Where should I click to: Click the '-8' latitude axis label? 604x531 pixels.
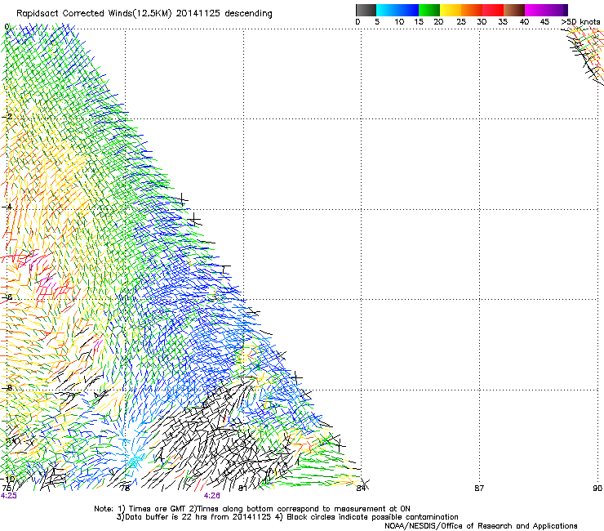[x=7, y=388]
